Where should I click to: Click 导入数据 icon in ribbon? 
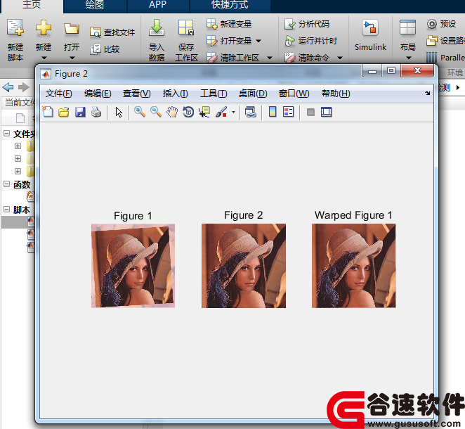coord(156,40)
